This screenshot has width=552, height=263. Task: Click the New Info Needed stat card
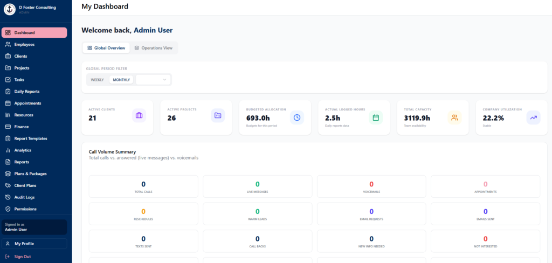371,241
